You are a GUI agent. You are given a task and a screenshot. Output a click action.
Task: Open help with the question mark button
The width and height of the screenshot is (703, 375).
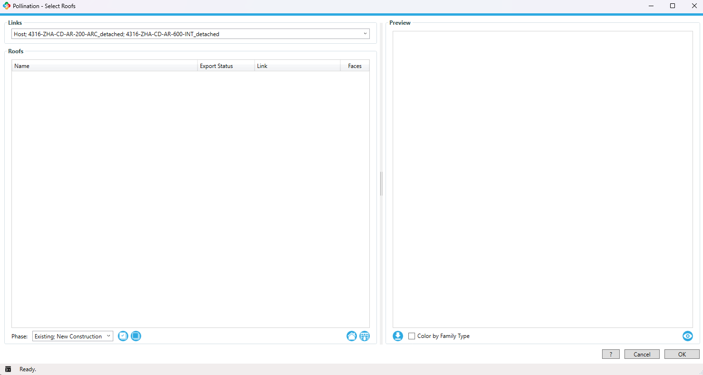[x=611, y=354]
